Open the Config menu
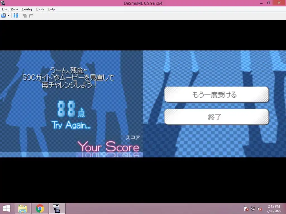This screenshot has height=214, width=286. (x=27, y=9)
